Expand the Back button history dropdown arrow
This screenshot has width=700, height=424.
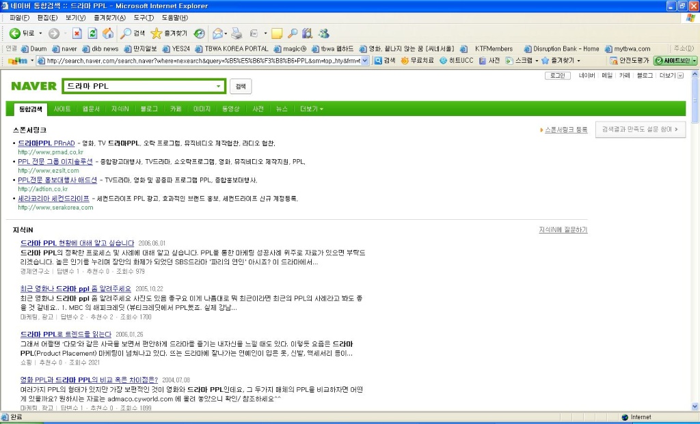coord(40,33)
